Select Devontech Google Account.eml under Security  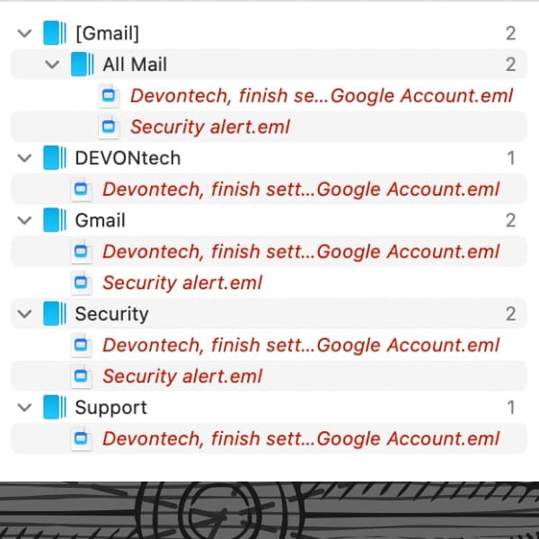pos(301,345)
